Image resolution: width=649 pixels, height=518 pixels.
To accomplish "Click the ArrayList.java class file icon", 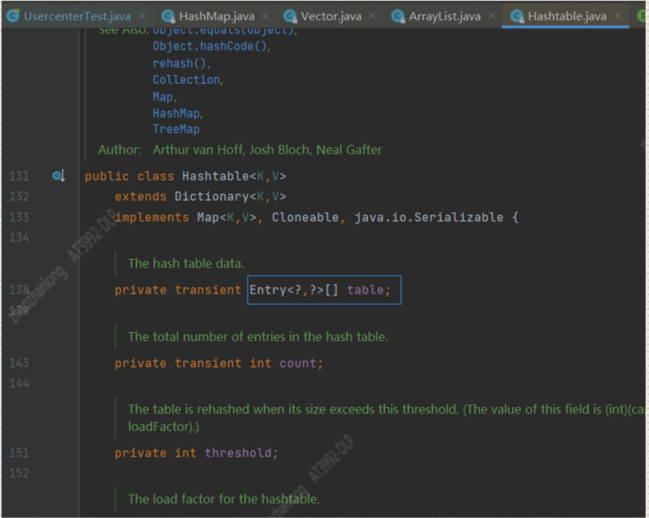I will 398,16.
